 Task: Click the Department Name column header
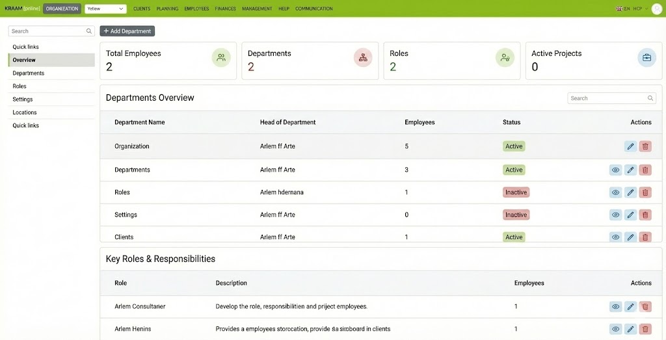click(140, 122)
